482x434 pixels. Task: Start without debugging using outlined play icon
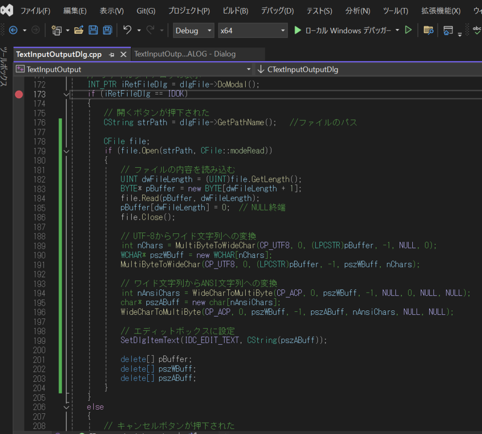(x=409, y=31)
